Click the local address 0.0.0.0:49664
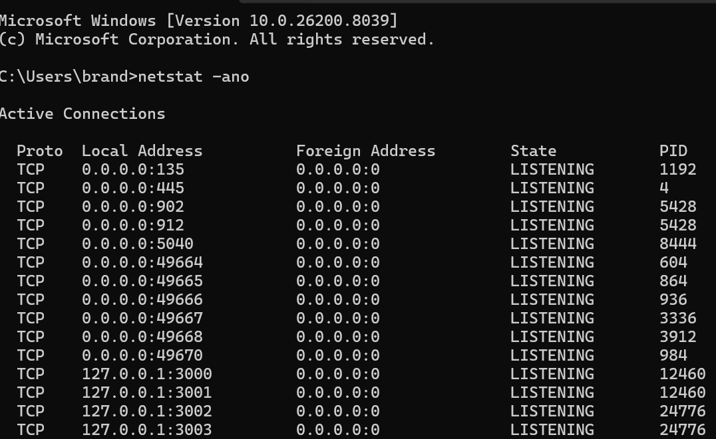The height and width of the screenshot is (439, 716). [142, 262]
